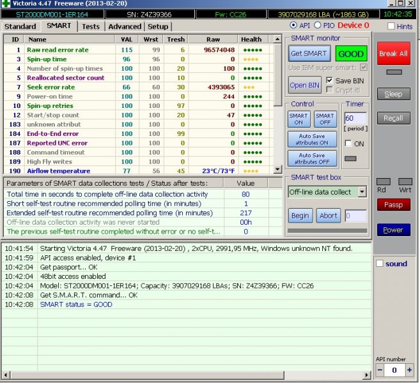This screenshot has width=420, height=383.
Task: Select the Power-on time row
Action: tap(139, 96)
